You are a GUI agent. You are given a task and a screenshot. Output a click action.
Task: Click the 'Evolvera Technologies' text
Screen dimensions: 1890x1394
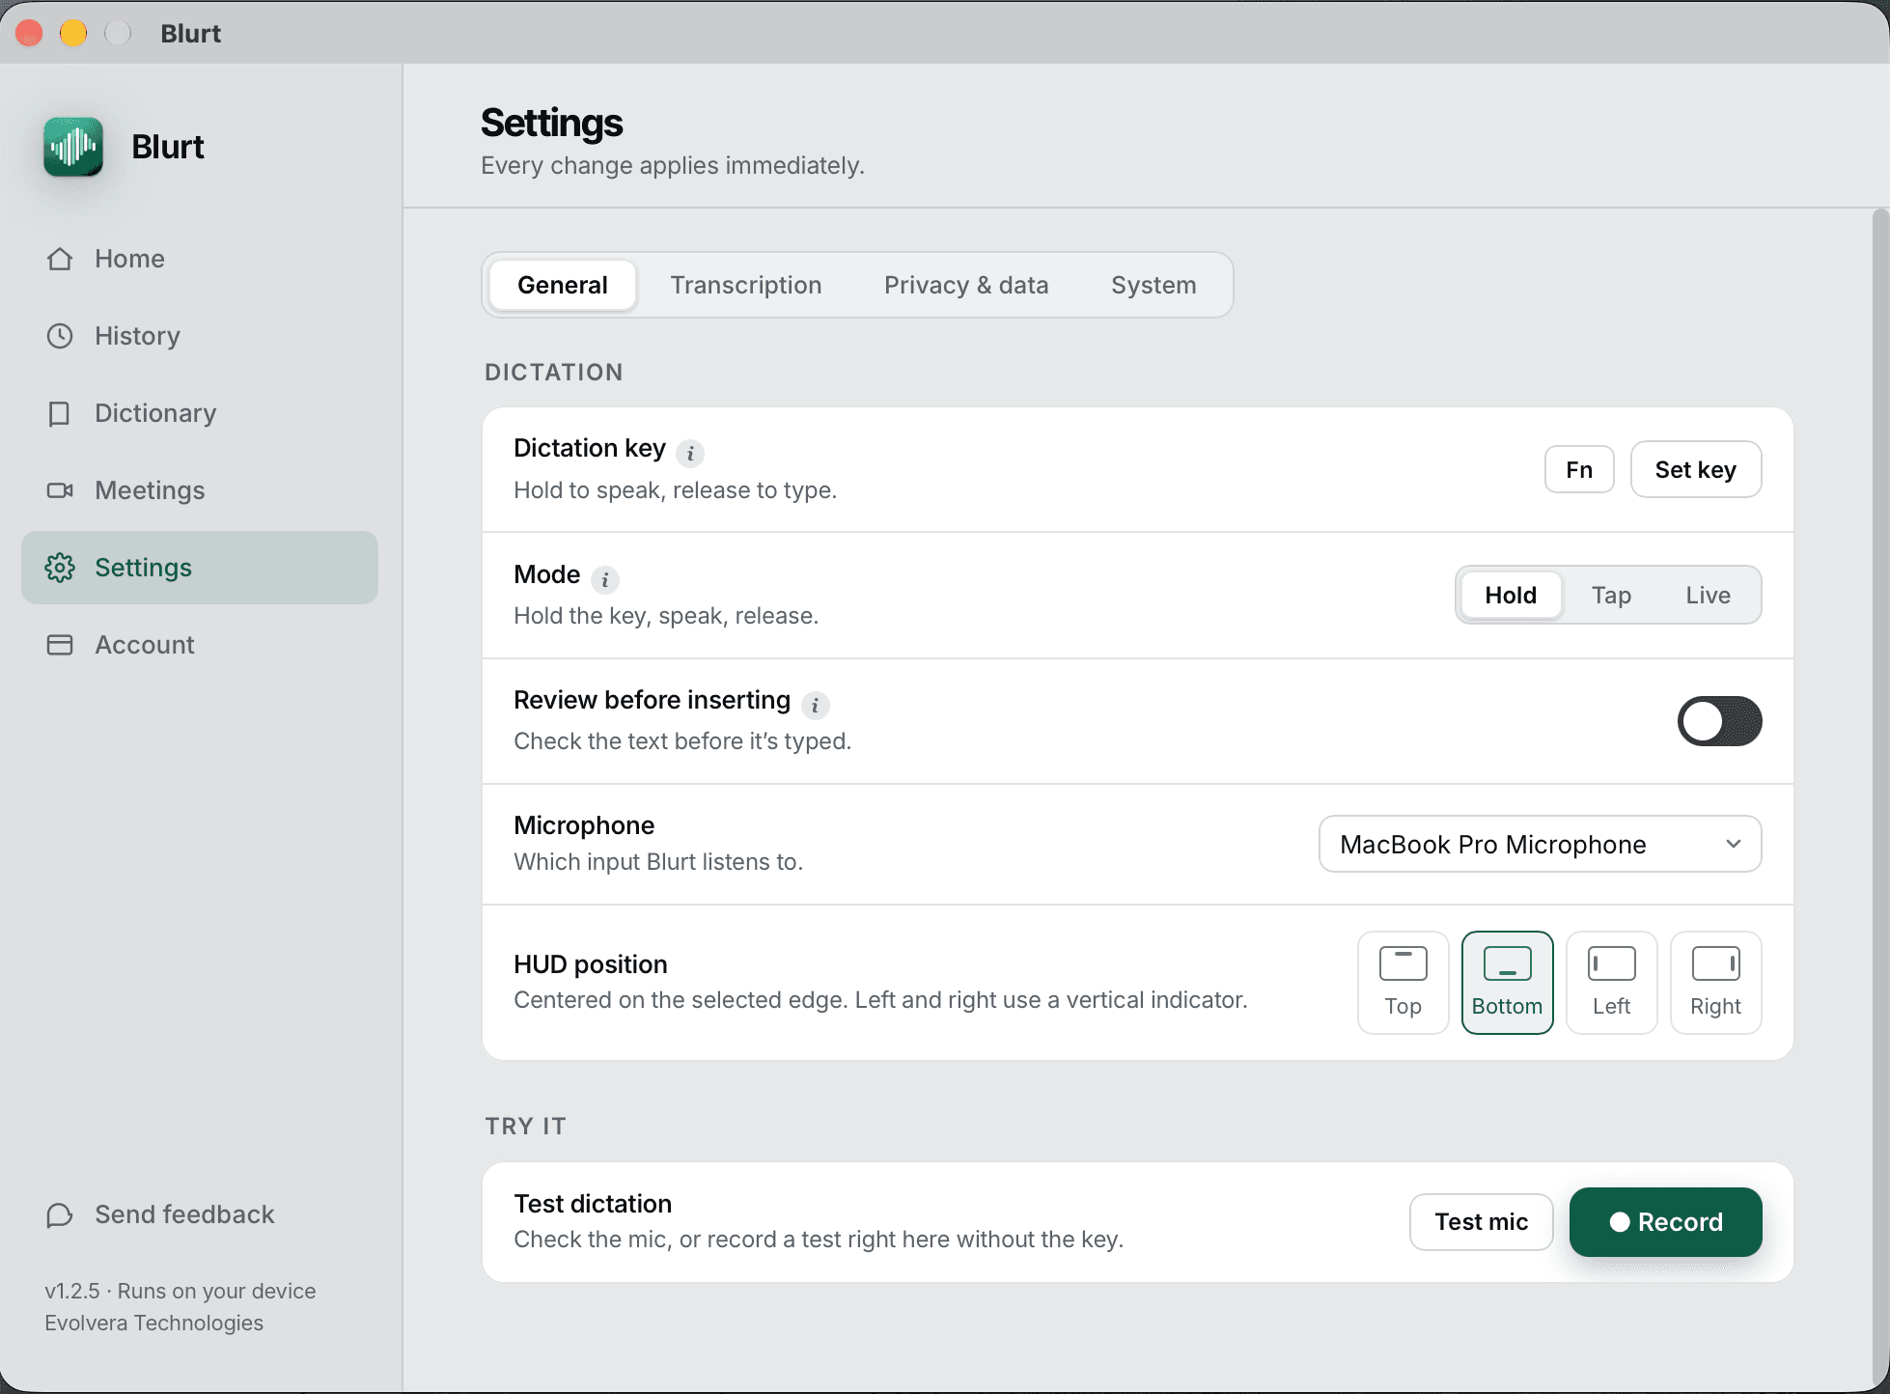coord(153,1323)
